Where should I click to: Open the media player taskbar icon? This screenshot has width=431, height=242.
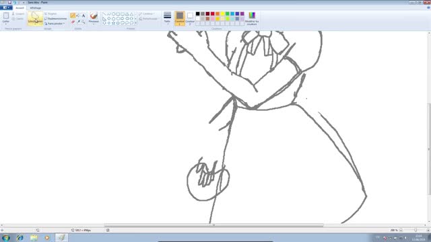pyautogui.click(x=47, y=237)
